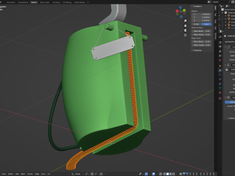The height and width of the screenshot is (176, 235).
Task: Toggle the camera view icon
Action: coord(185,30)
